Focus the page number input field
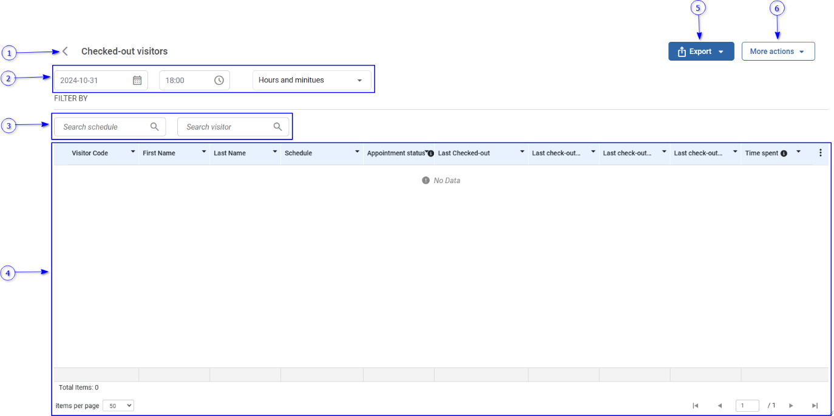834x416 pixels. pos(747,406)
